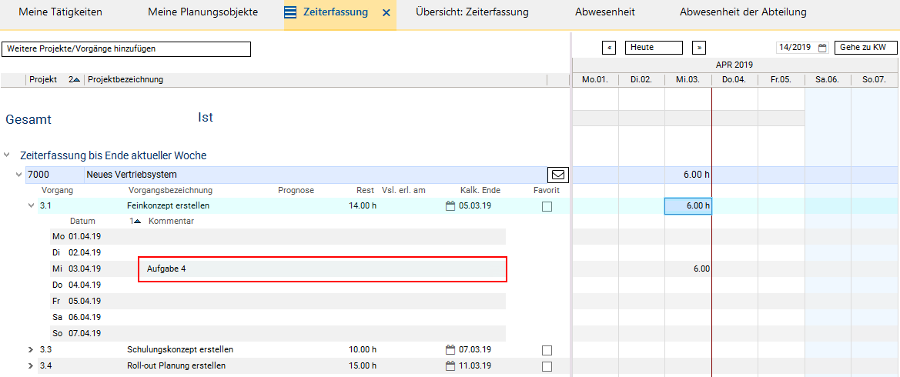Click the 15.00 h rest value
Viewport: 900px width, 377px height.
point(363,365)
